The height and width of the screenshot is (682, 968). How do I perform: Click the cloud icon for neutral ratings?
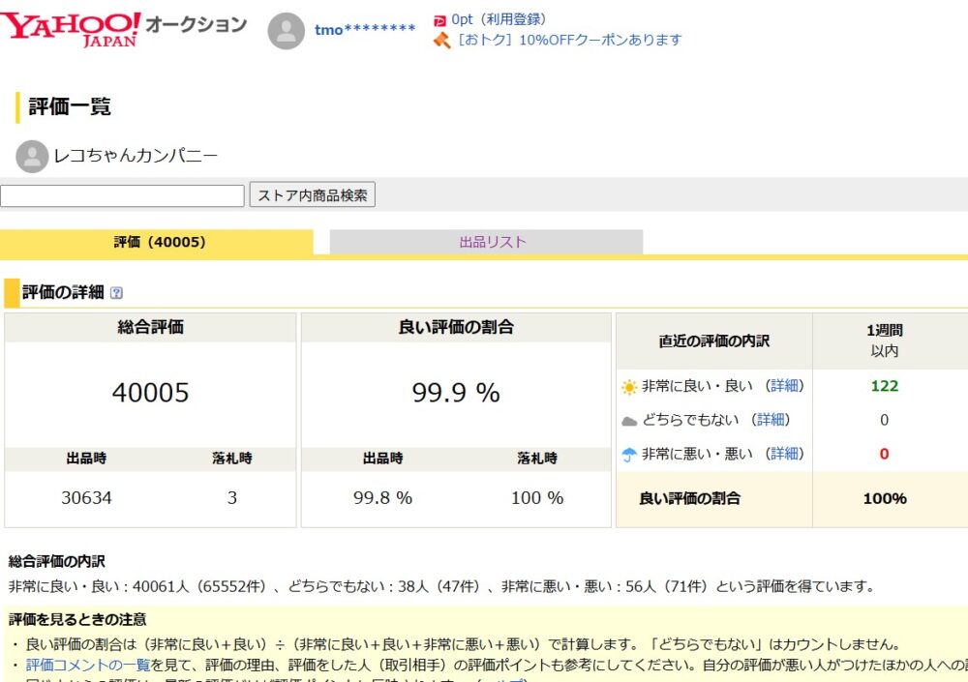click(631, 419)
